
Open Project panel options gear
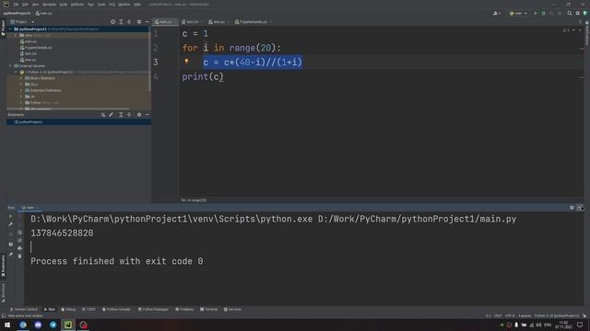[139, 22]
